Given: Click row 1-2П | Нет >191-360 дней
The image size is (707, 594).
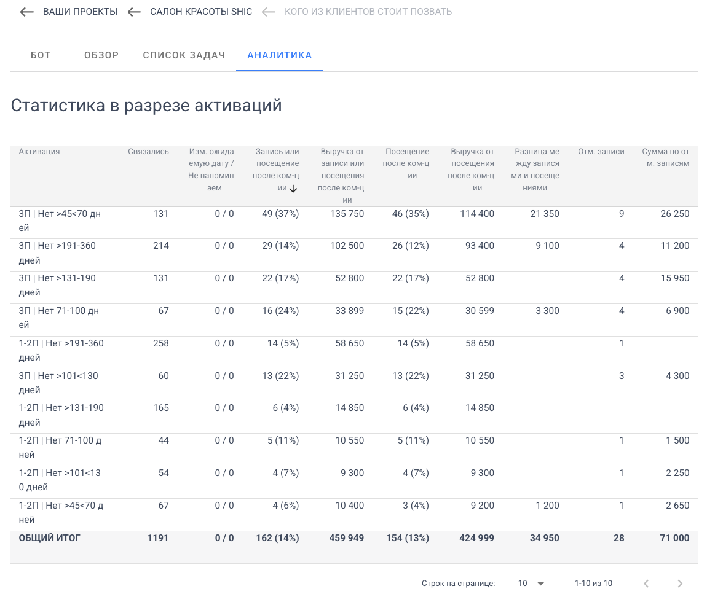Looking at the screenshot, I should pyautogui.click(x=354, y=353).
